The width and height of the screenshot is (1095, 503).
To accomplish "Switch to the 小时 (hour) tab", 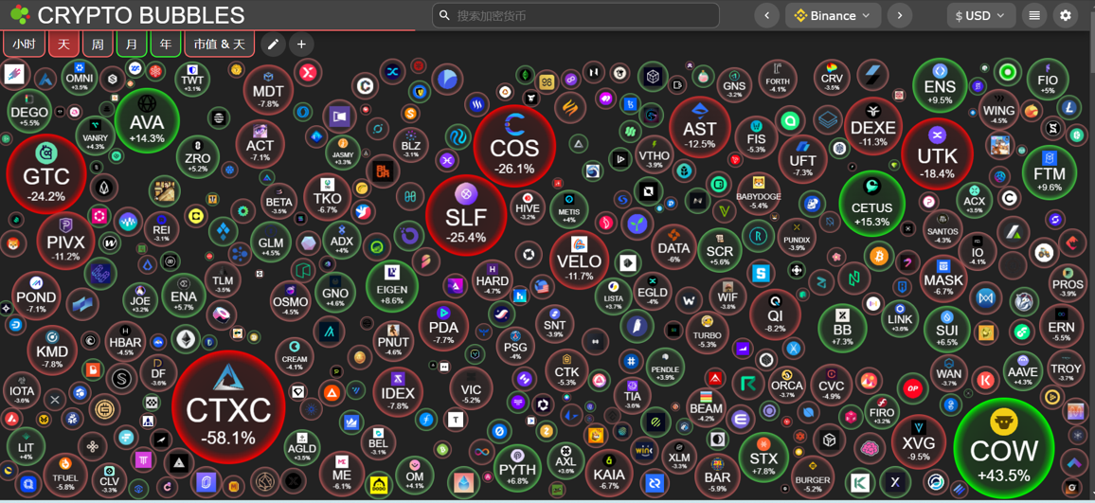I will 24,44.
